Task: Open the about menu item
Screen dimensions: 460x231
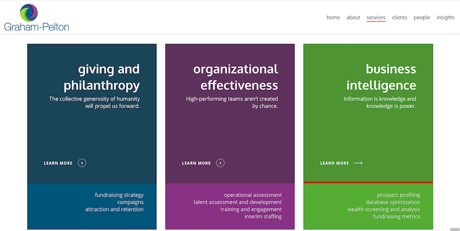Action: 353,18
